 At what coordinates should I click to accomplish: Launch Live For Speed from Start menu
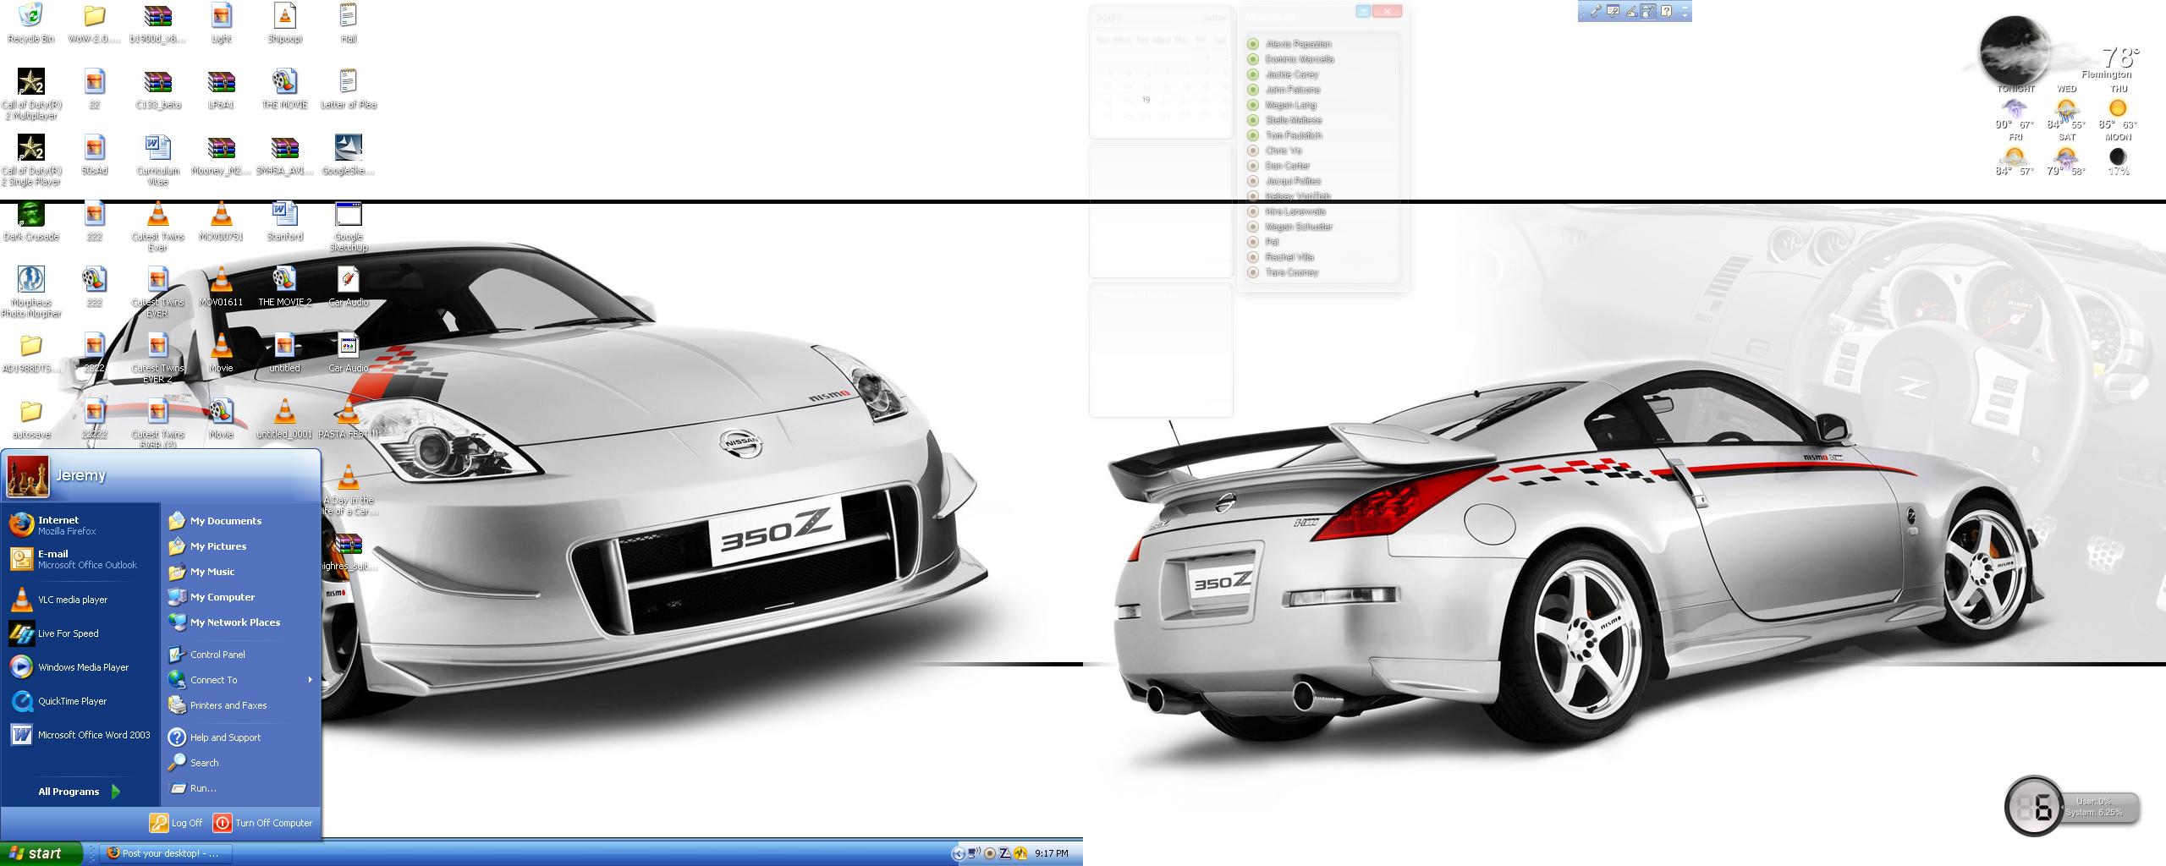(x=80, y=633)
